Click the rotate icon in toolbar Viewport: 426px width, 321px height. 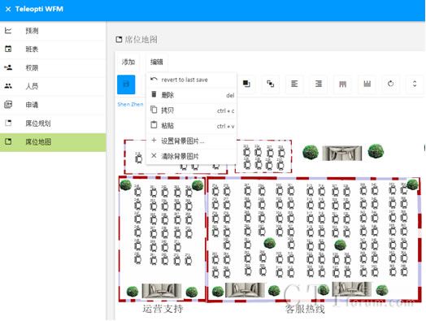point(391,84)
